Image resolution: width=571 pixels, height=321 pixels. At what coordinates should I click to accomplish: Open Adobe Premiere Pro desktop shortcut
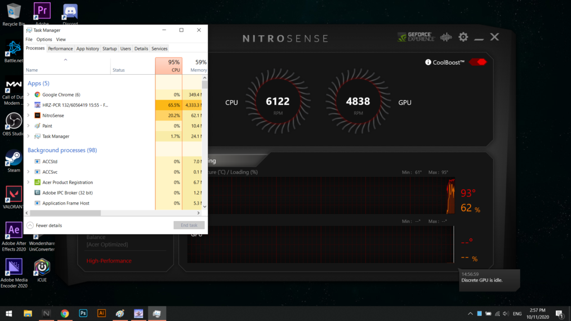pyautogui.click(x=42, y=13)
